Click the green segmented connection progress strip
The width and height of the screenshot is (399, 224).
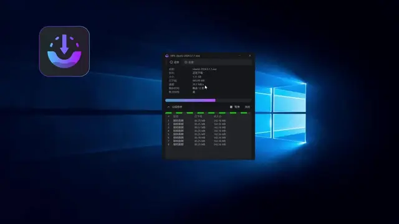(208, 113)
